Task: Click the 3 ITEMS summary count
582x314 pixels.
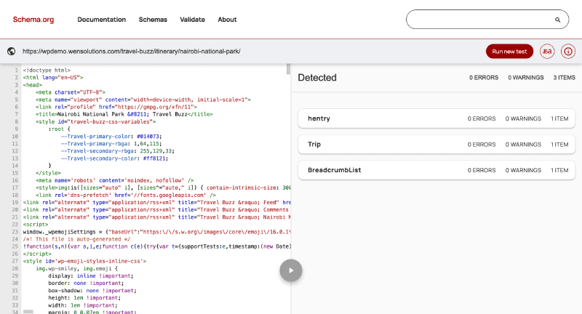Action: point(565,78)
